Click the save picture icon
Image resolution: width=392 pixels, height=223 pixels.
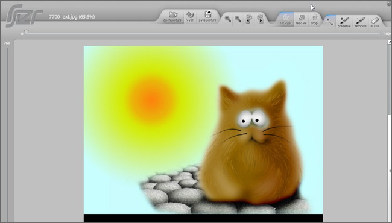[207, 17]
